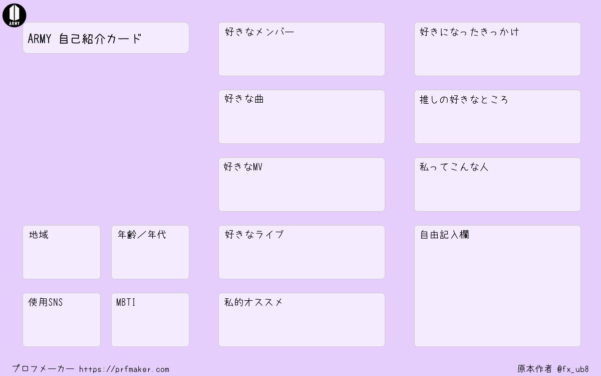Open the https://prfmaker.com link

(x=124, y=369)
